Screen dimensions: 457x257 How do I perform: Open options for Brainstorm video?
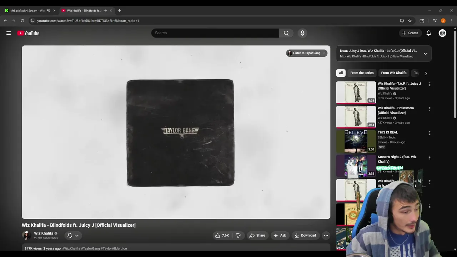click(430, 109)
